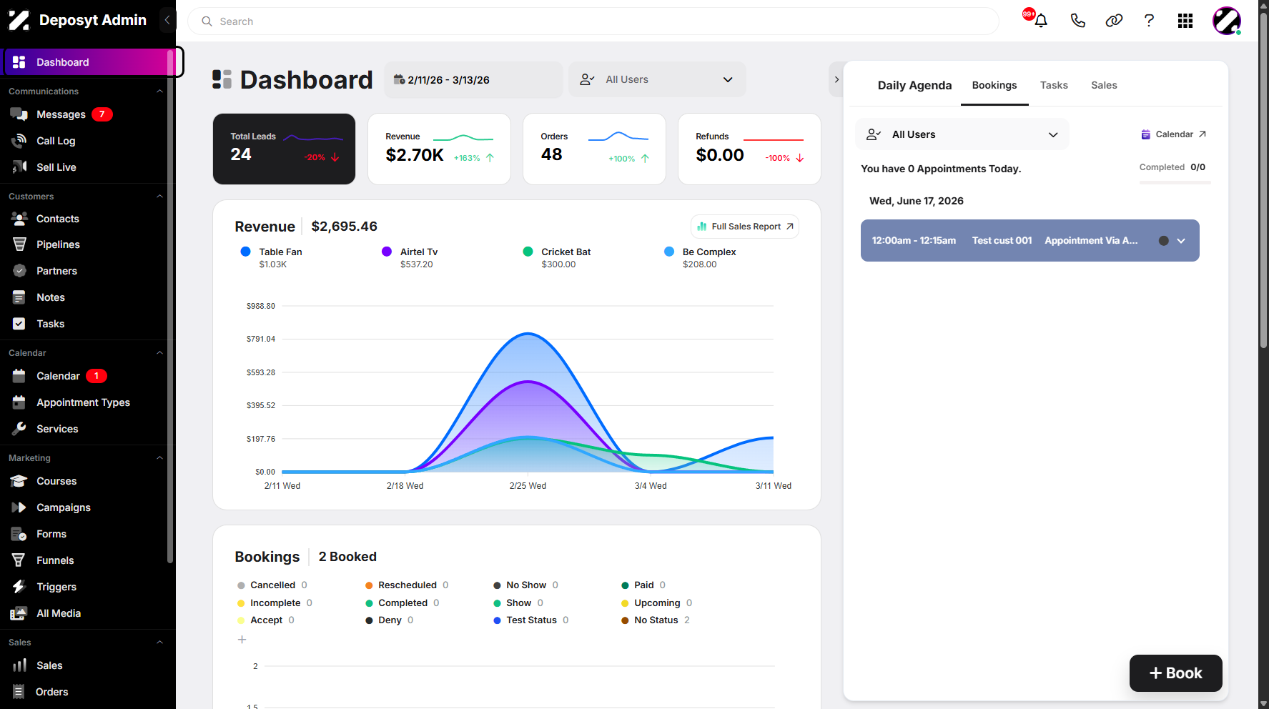Toggle the No Show booking status

526,585
